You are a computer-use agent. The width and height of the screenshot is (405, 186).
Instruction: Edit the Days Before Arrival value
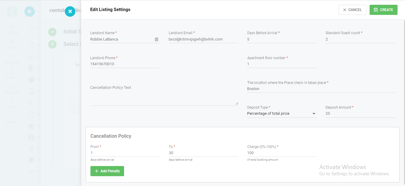pos(282,39)
